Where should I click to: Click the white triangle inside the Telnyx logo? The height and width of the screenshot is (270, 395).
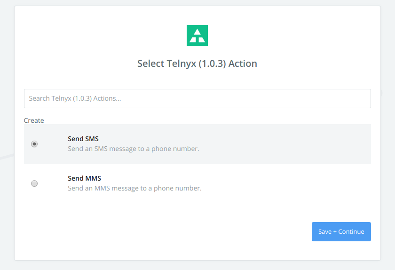tap(197, 32)
